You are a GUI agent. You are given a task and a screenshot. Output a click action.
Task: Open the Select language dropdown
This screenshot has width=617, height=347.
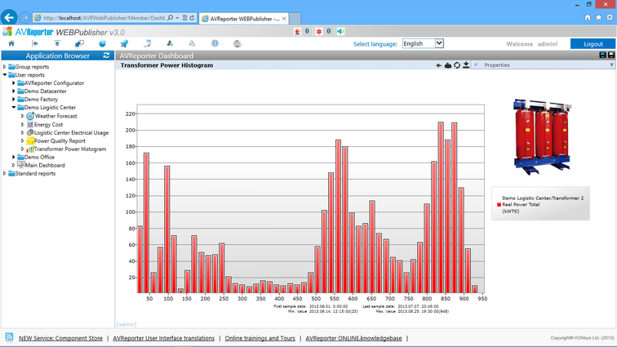coord(423,44)
